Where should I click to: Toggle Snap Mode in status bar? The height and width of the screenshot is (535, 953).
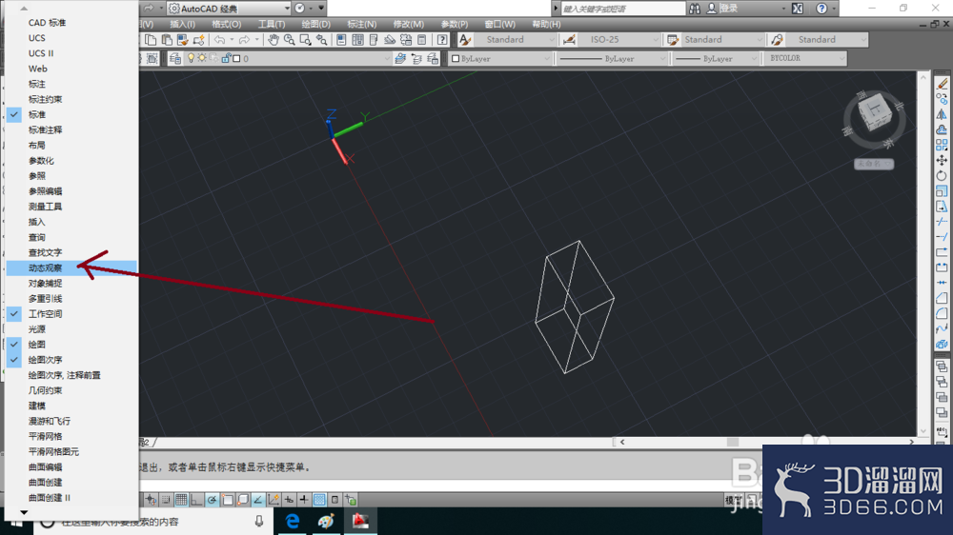click(165, 500)
